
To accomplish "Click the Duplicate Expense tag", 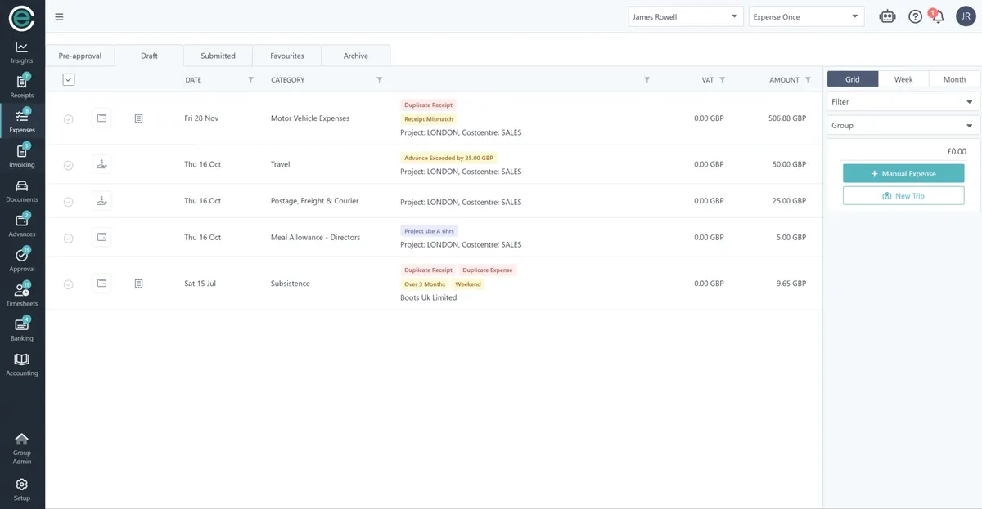I will pyautogui.click(x=488, y=270).
